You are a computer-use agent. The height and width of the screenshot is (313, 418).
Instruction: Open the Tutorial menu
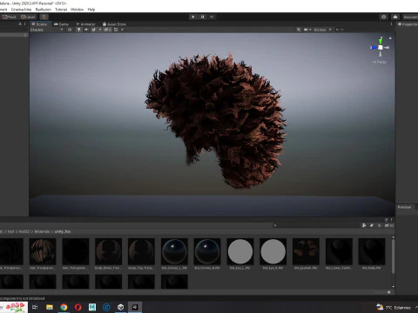click(x=61, y=10)
